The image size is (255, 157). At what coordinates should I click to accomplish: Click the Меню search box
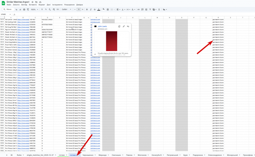point(8,9)
